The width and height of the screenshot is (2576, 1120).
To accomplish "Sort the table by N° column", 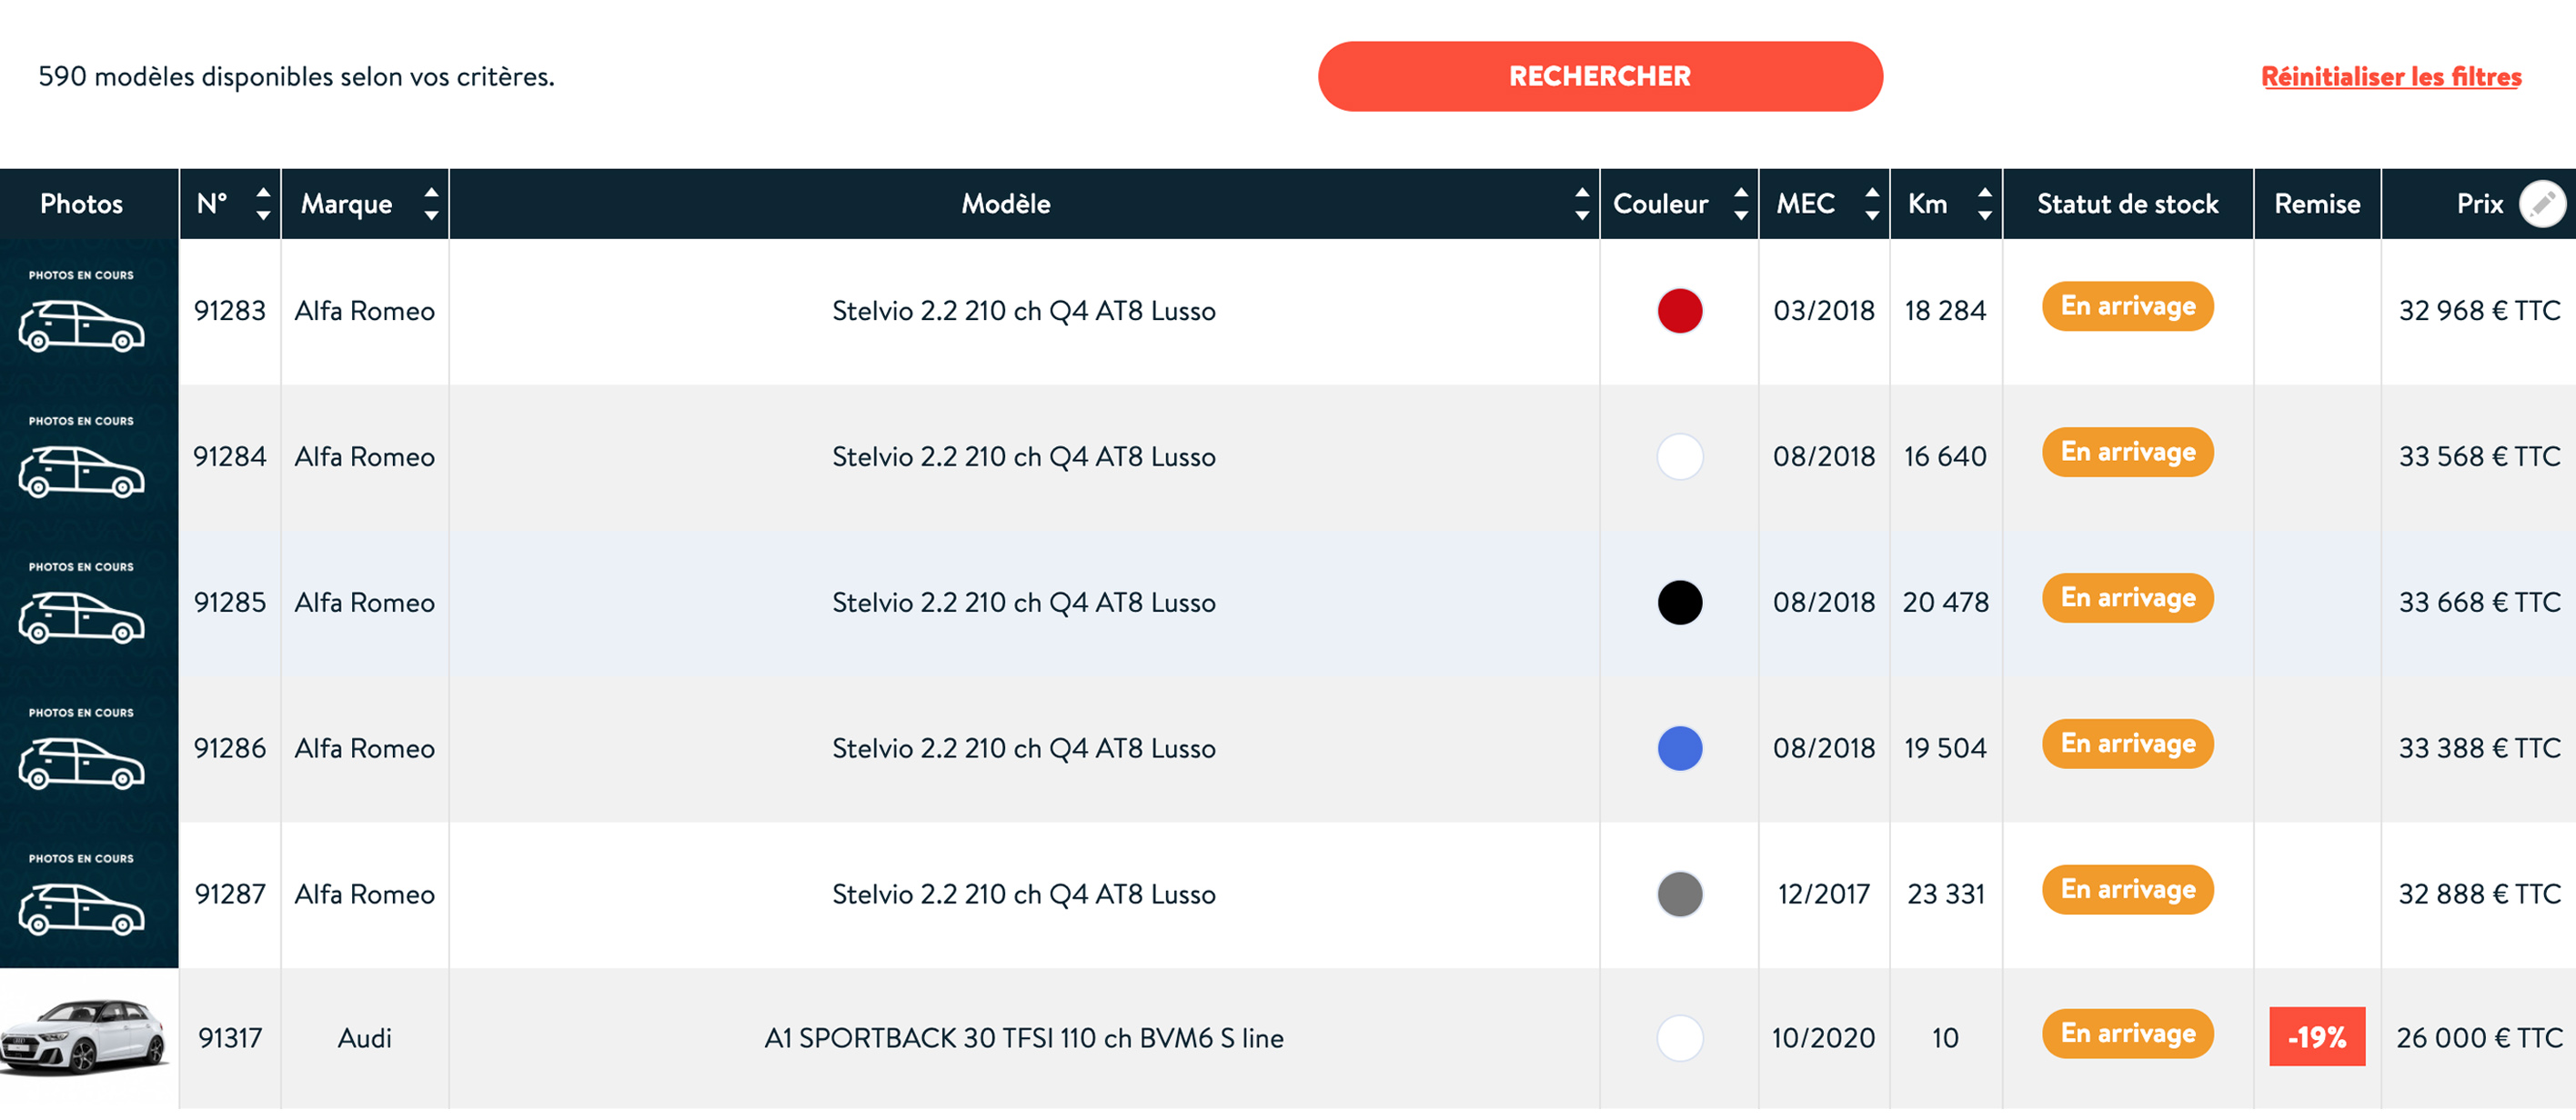I will (x=263, y=204).
